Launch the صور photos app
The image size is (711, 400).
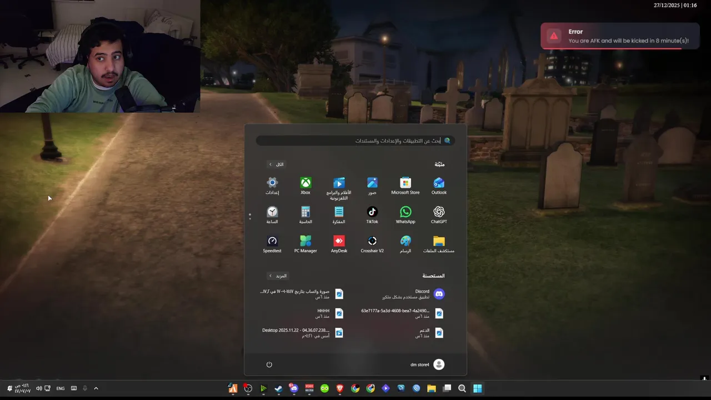coord(372,186)
